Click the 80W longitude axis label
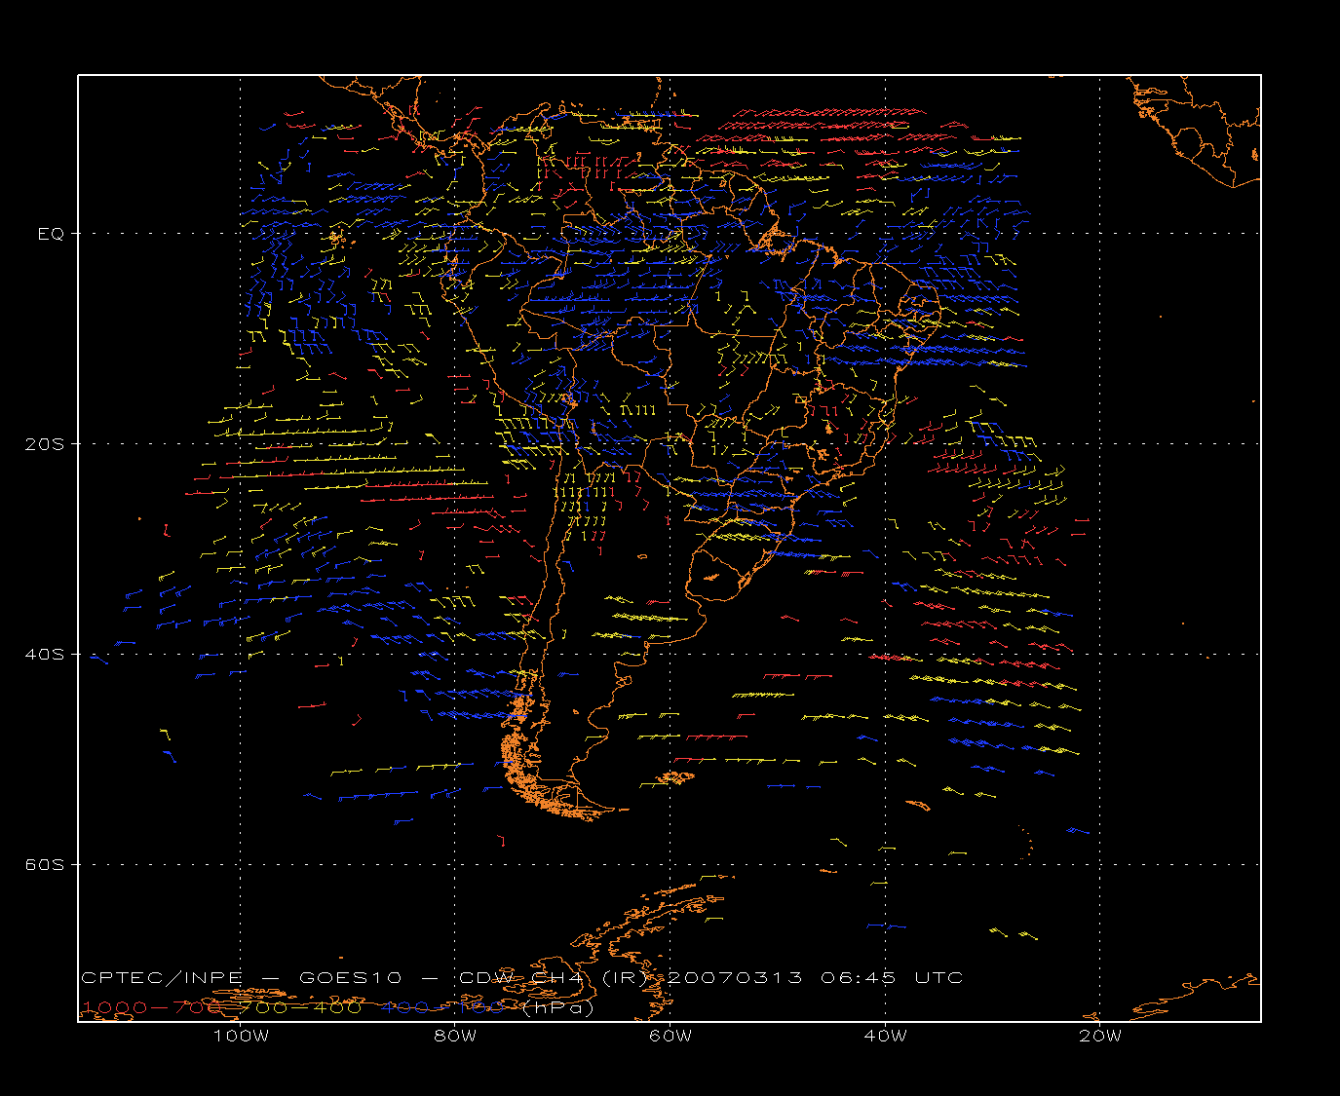Image resolution: width=1340 pixels, height=1096 pixels. (x=455, y=1036)
